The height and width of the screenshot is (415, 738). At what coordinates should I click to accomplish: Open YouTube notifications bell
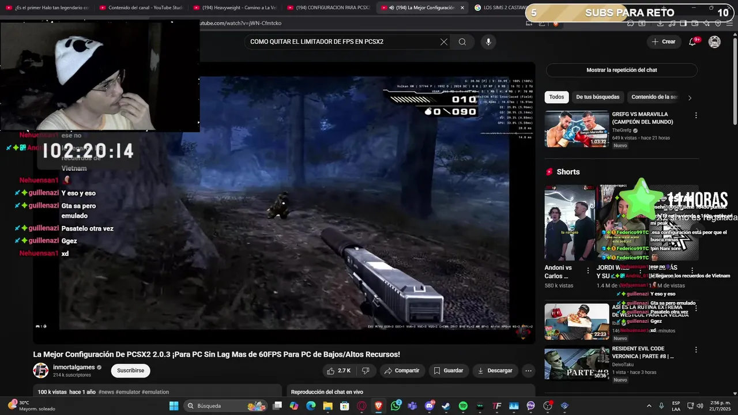[x=693, y=41]
